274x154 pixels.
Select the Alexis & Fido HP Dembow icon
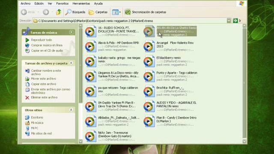point(90,46)
